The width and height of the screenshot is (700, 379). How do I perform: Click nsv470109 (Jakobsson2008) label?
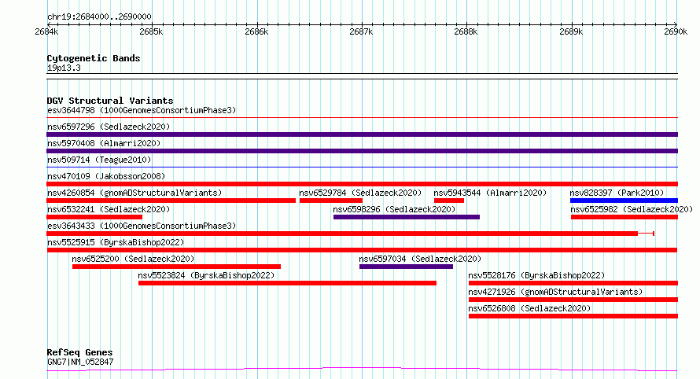[106, 176]
